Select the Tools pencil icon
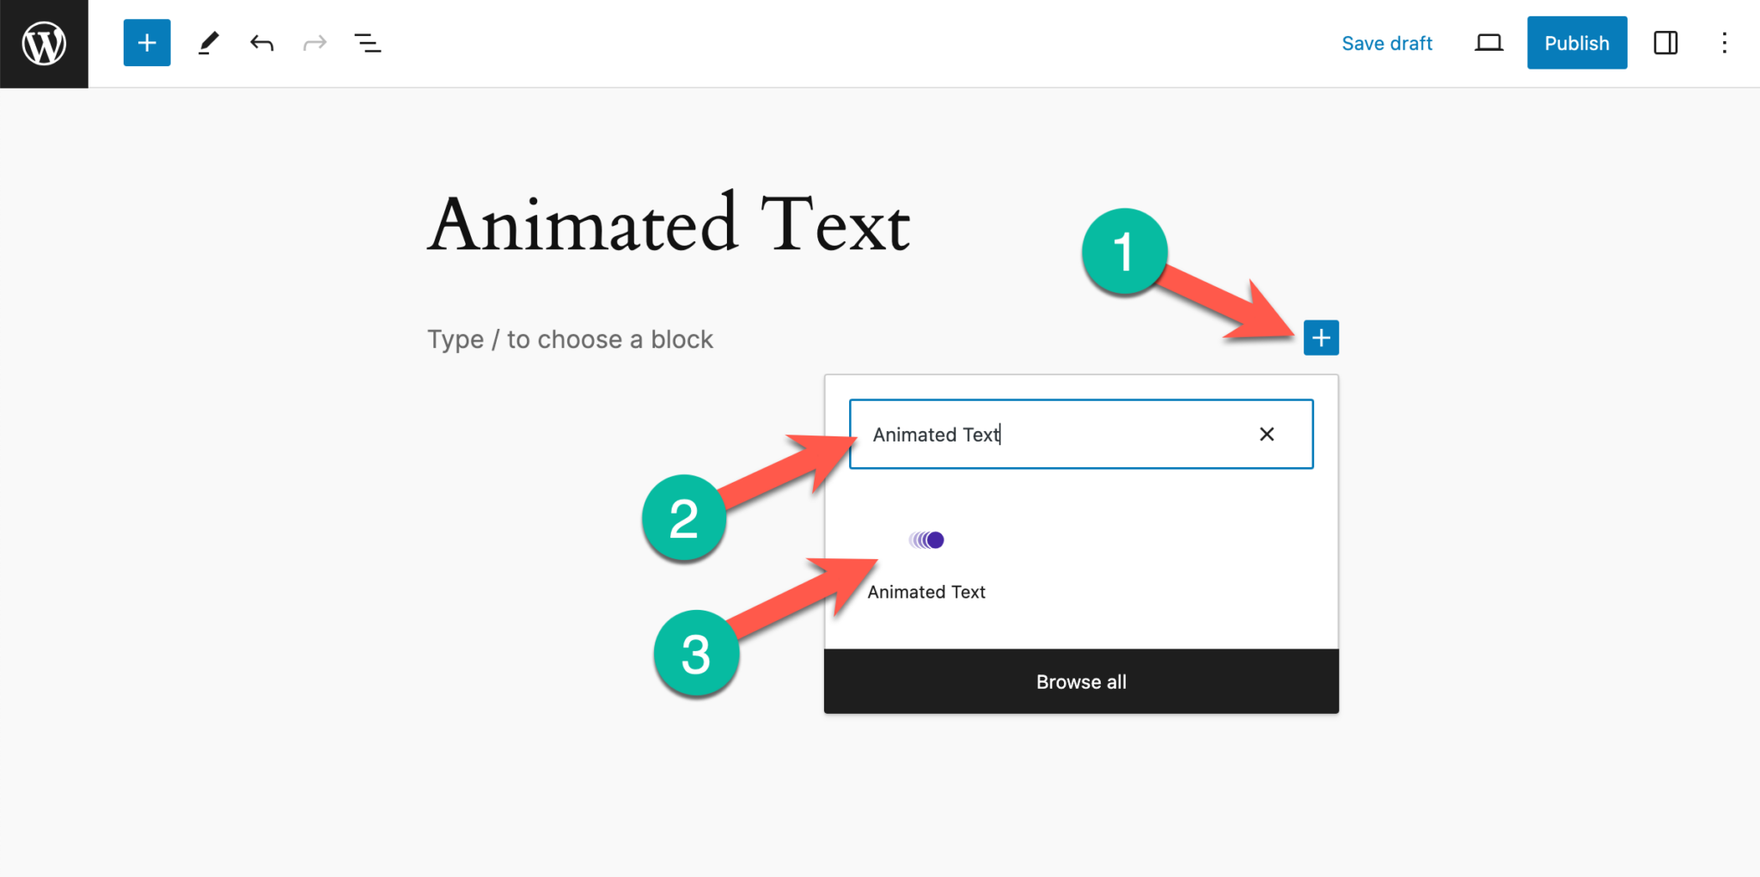This screenshot has height=877, width=1760. (208, 43)
